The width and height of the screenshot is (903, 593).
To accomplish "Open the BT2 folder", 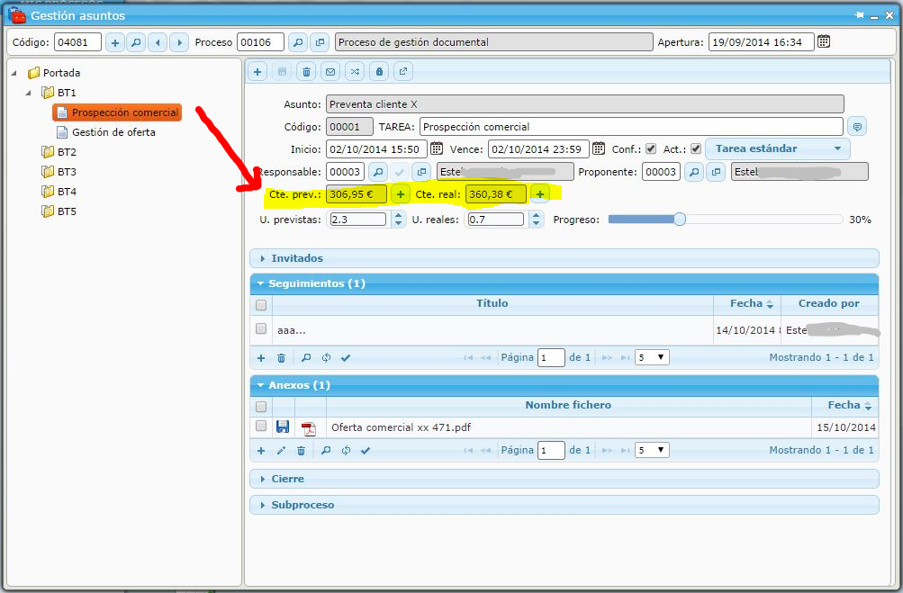I will click(59, 152).
